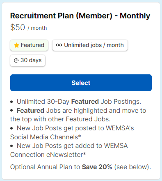Select the Featured badge
The height and width of the screenshot is (181, 162).
(29, 45)
